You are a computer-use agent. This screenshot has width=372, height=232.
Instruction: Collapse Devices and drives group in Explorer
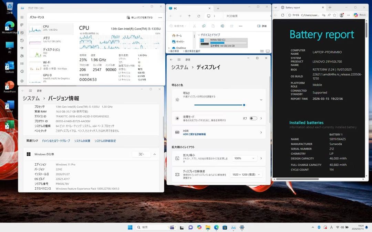(199, 35)
